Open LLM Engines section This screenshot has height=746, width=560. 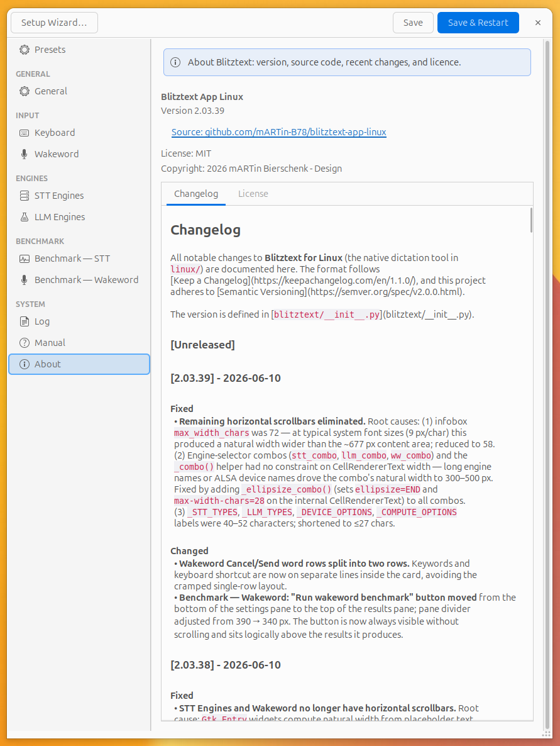tap(79, 217)
